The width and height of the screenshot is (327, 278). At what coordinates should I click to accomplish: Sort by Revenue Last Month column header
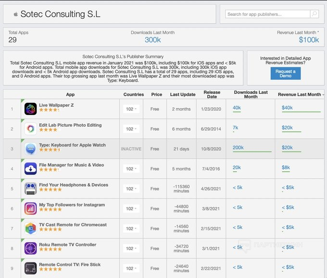pyautogui.click(x=300, y=94)
